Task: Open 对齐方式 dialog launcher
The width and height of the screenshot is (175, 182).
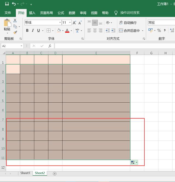Action: click(x=144, y=39)
